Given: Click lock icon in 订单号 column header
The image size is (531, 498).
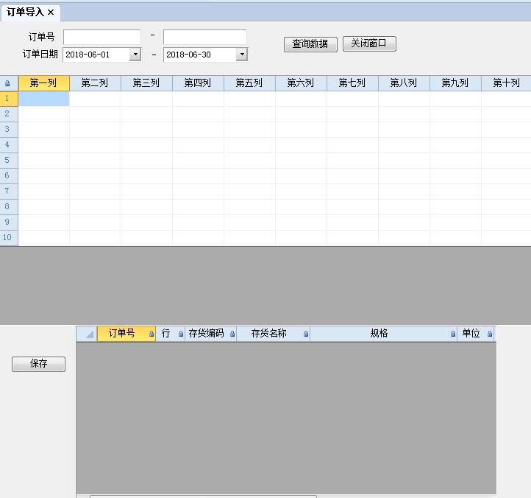Looking at the screenshot, I should click(152, 334).
